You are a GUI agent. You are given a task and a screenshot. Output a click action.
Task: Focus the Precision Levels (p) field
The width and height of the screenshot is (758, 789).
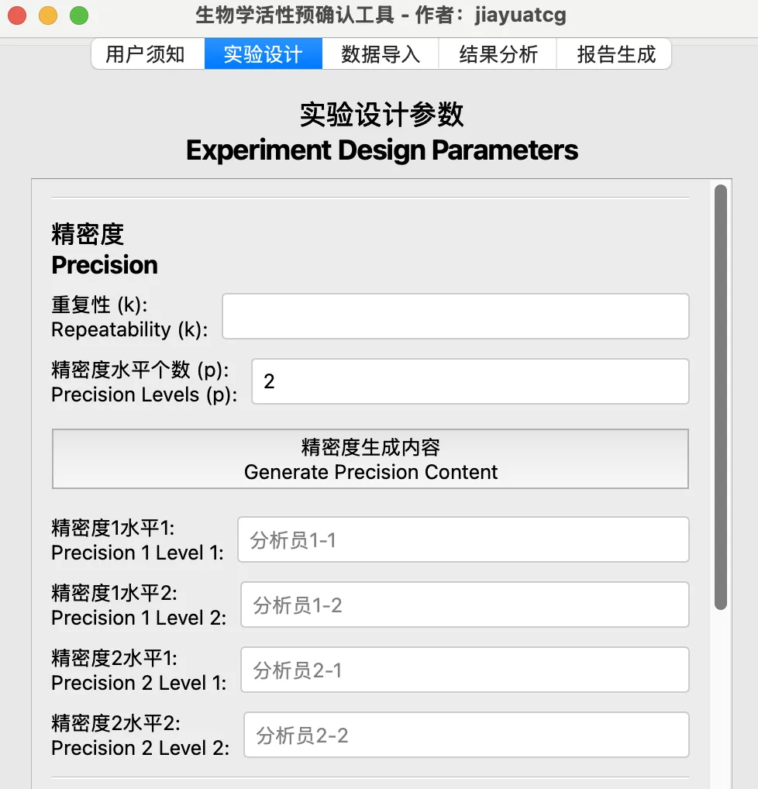click(470, 381)
